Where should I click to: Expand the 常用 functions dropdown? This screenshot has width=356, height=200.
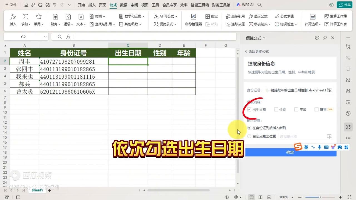click(39, 24)
